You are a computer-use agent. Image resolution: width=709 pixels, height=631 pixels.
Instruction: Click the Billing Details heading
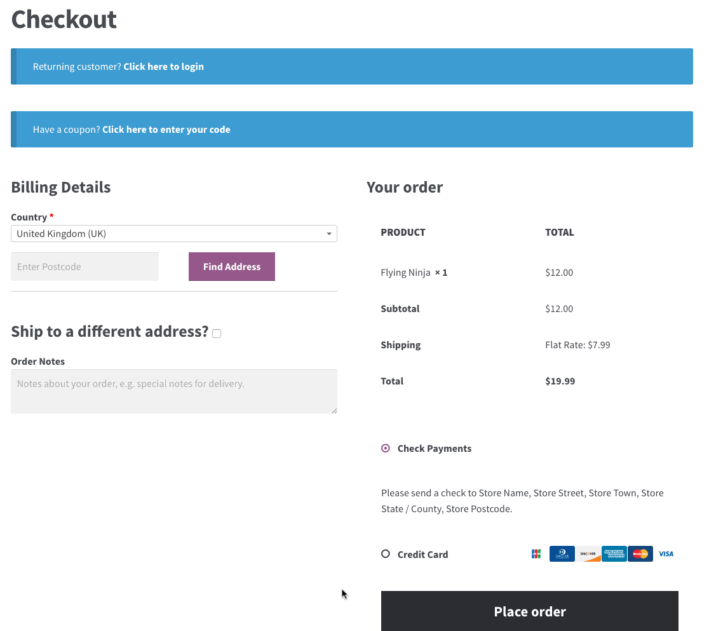pyautogui.click(x=60, y=187)
